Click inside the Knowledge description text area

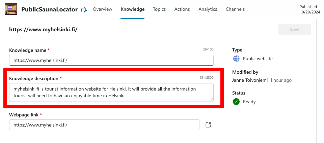pos(111,92)
